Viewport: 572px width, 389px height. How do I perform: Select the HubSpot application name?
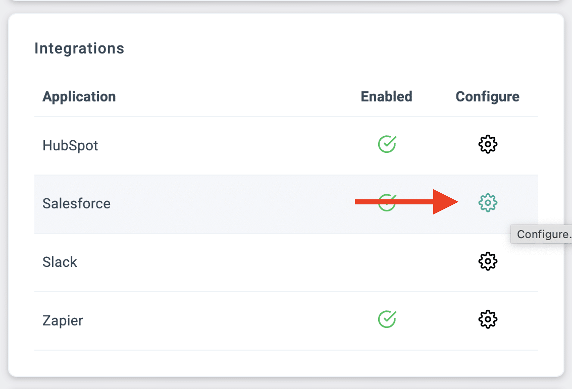[70, 146]
